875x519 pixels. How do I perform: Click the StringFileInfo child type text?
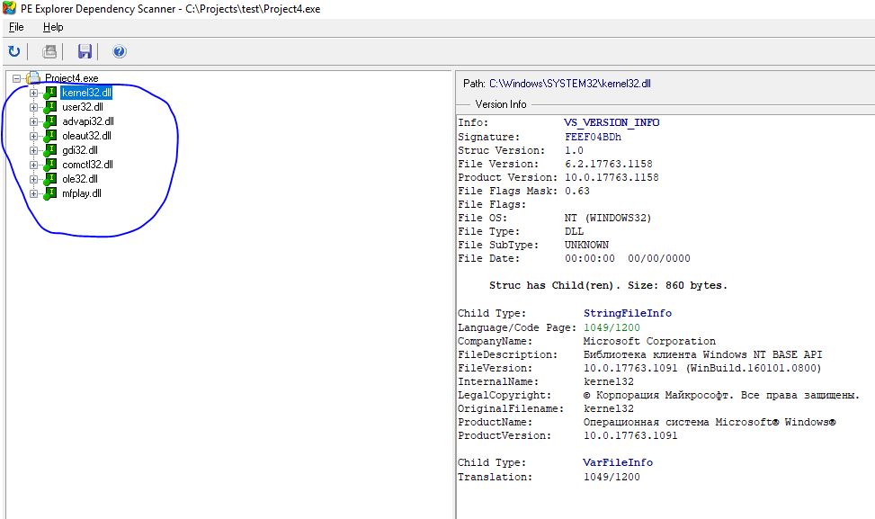tap(627, 313)
